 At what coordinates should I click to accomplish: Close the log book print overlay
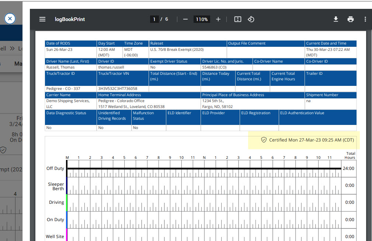pyautogui.click(x=10, y=18)
